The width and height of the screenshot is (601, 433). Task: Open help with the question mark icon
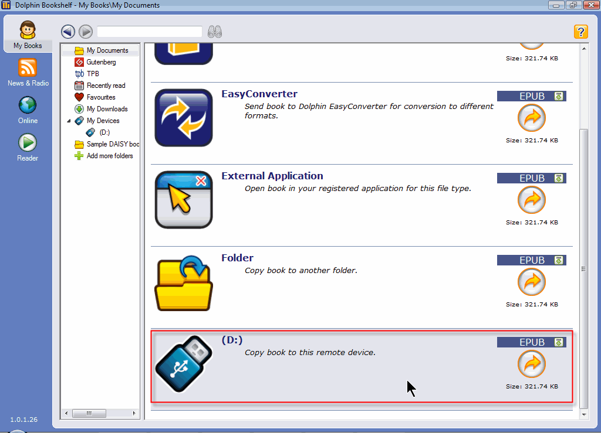click(580, 32)
